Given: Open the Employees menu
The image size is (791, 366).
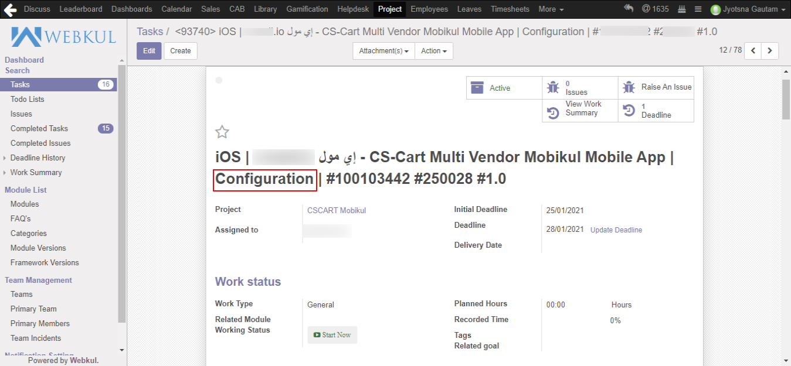Looking at the screenshot, I should point(429,9).
